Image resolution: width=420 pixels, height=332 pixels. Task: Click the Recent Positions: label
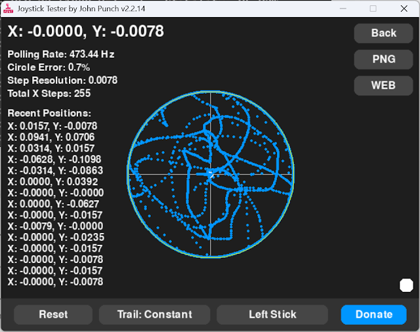49,114
